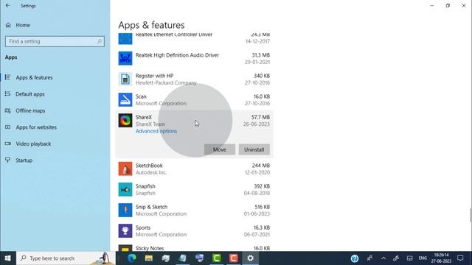
Task: Click the Snip & Sketch app icon
Action: click(125, 211)
